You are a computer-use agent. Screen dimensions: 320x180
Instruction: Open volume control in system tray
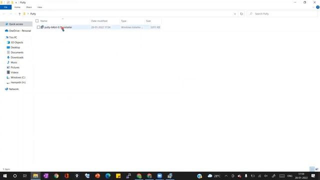coord(266,175)
